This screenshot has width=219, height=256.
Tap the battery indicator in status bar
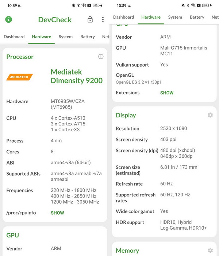(96, 5)
